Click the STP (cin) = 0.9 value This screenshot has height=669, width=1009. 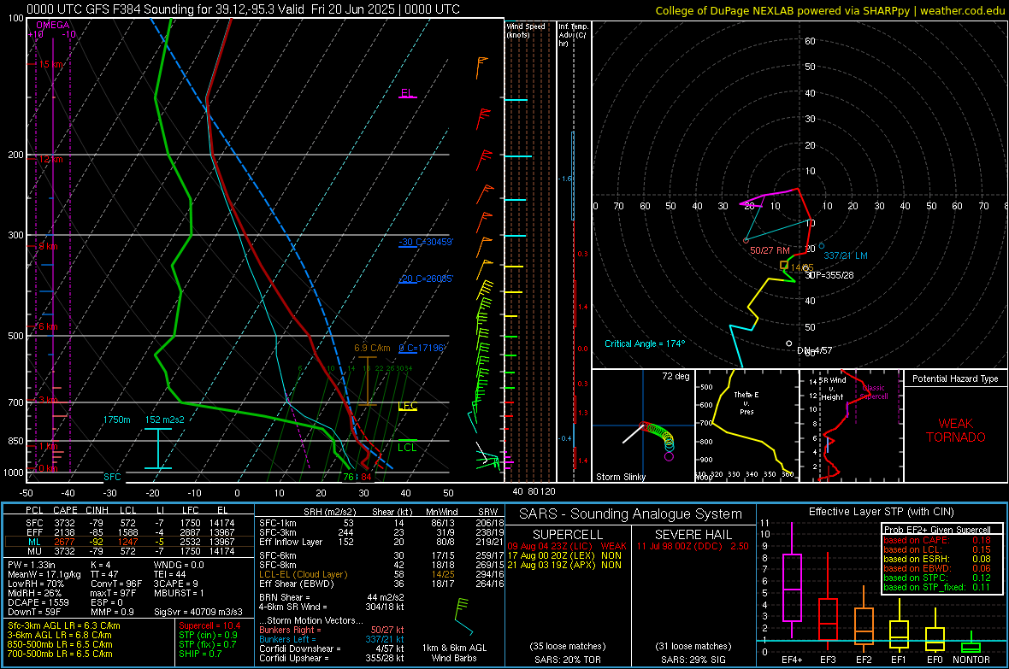tap(208, 635)
